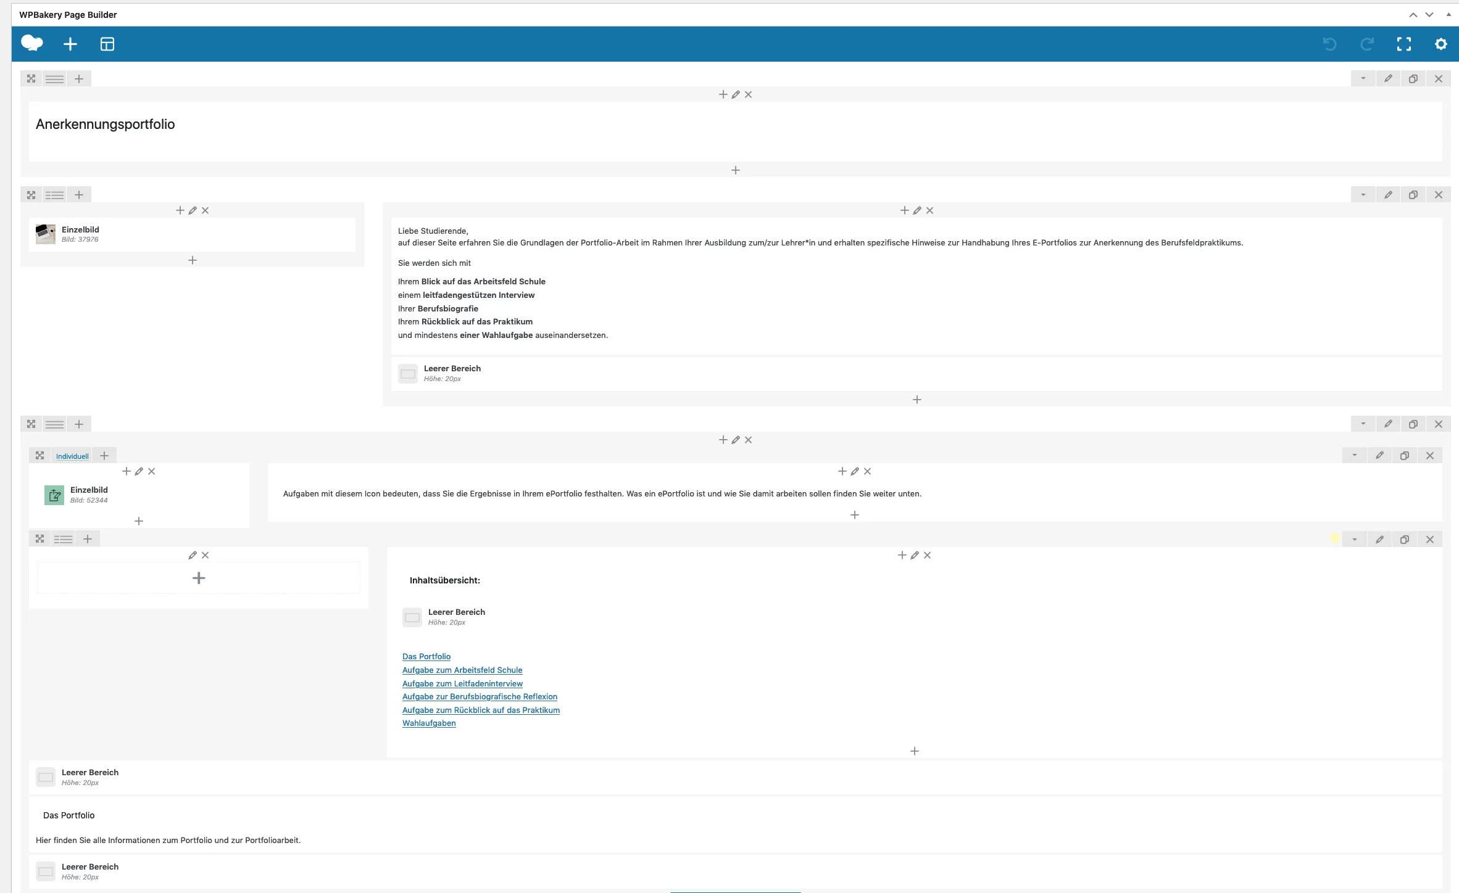Image resolution: width=1459 pixels, height=893 pixels.
Task: Open Aufgabe zum Arbeitsfeld Schule link
Action: coord(462,670)
